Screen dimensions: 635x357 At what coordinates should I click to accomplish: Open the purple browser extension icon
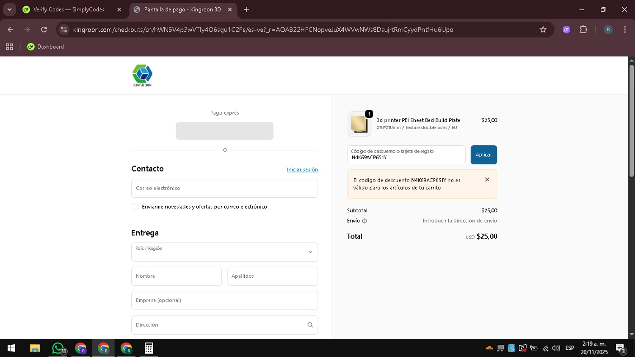[566, 30]
